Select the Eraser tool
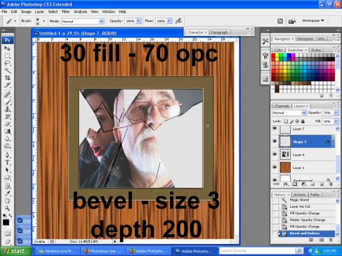Image resolution: width=342 pixels, height=256 pixels. 7,124
